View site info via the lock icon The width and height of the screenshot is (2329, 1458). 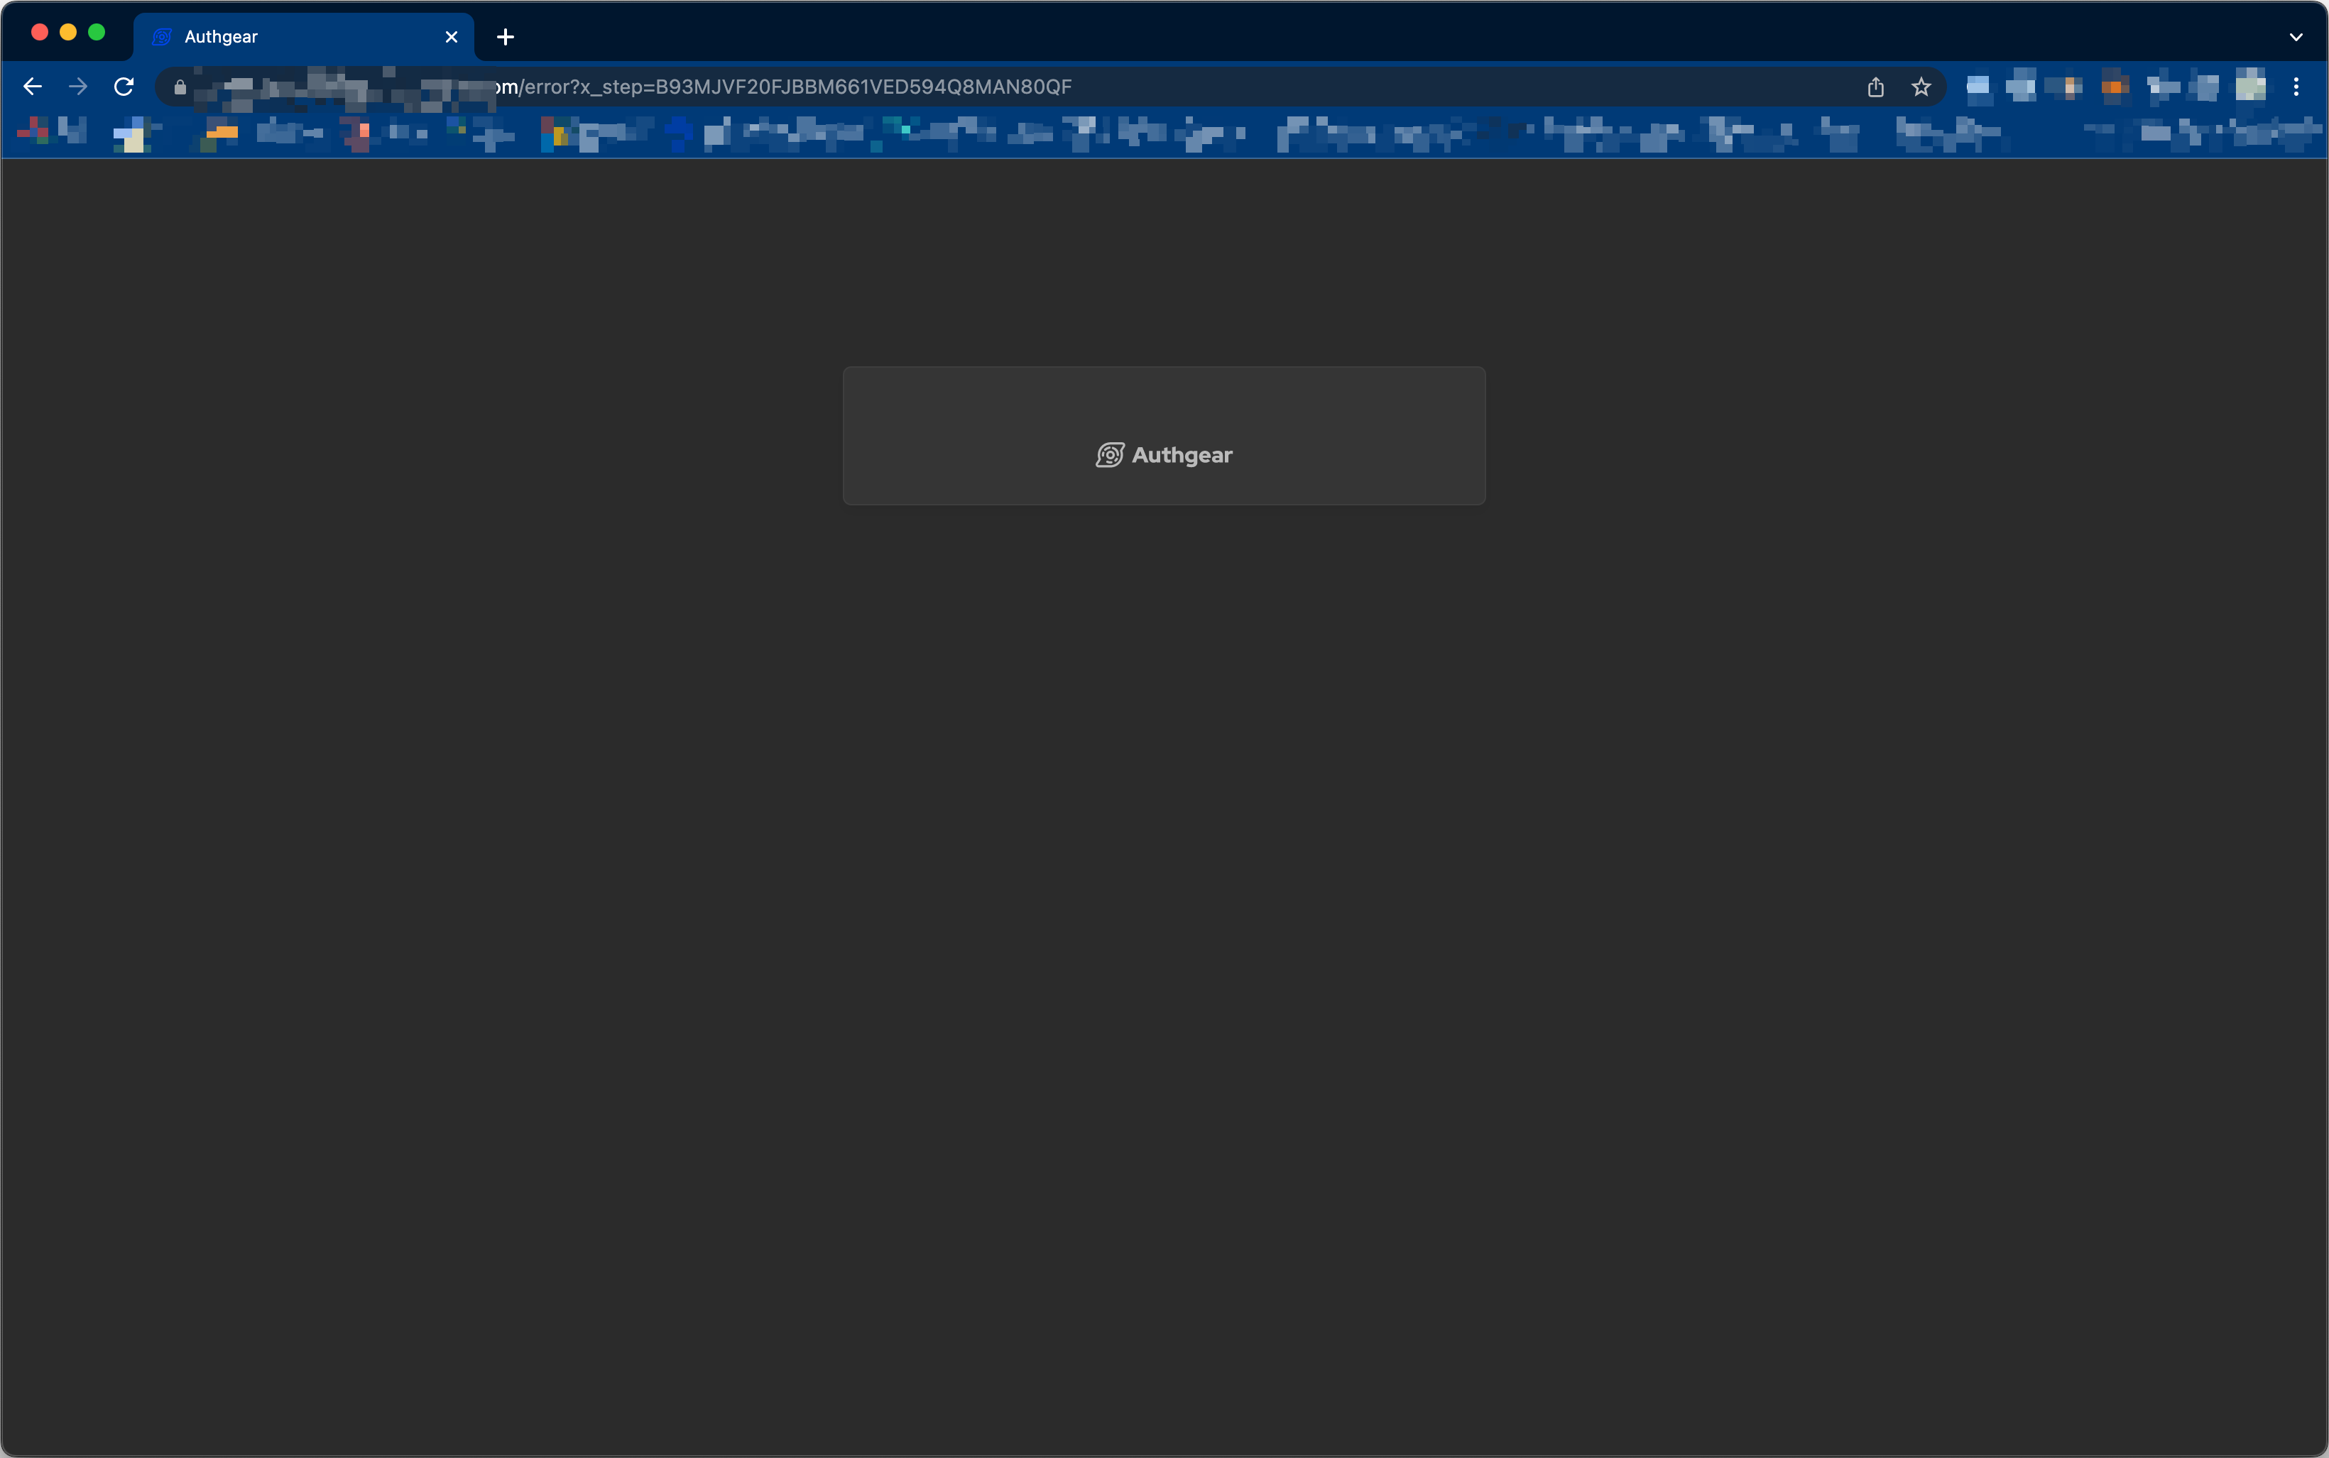tap(180, 87)
